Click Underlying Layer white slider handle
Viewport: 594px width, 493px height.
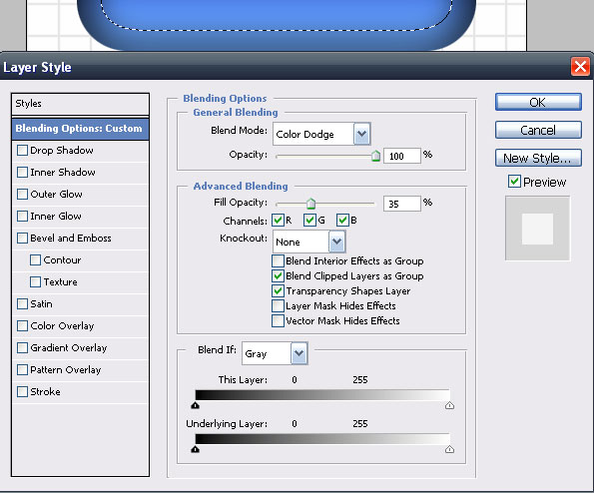tap(449, 449)
